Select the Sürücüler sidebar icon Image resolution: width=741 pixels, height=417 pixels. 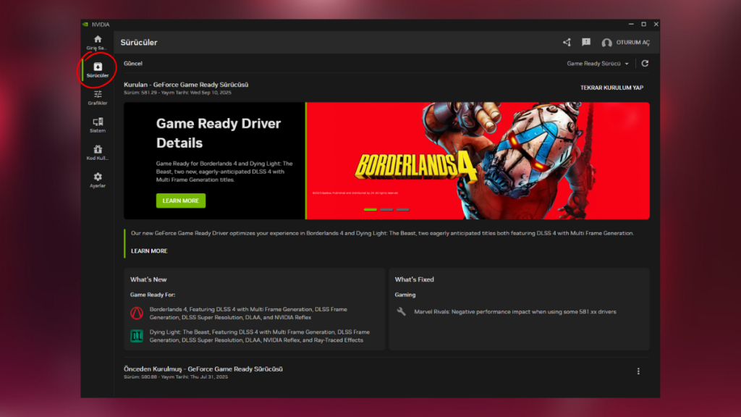(98, 67)
